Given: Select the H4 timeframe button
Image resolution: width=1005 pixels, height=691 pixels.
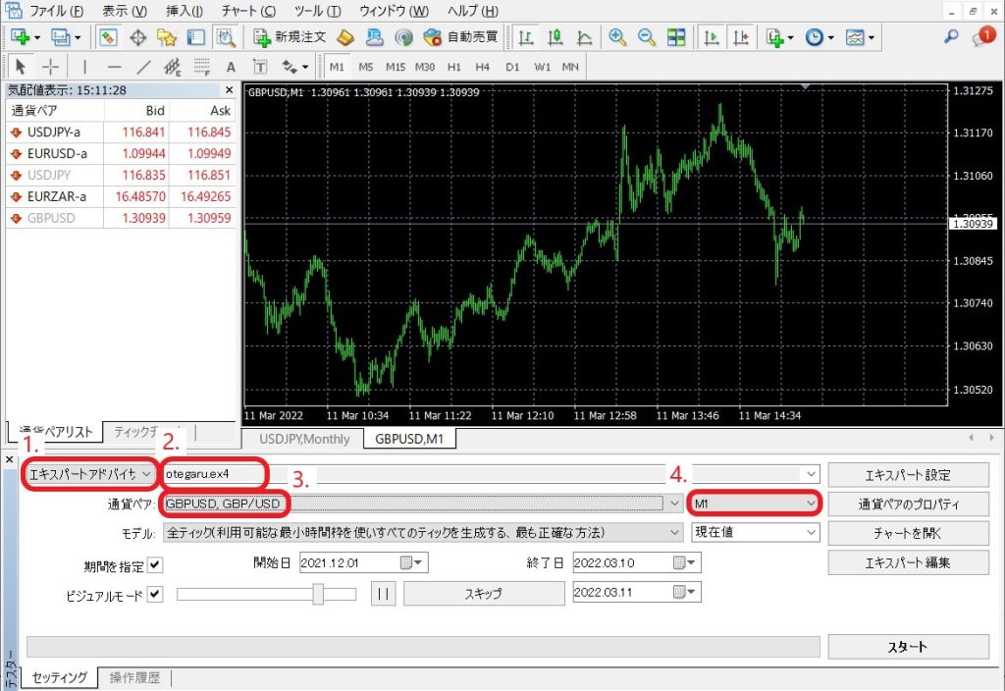Looking at the screenshot, I should [x=482, y=67].
